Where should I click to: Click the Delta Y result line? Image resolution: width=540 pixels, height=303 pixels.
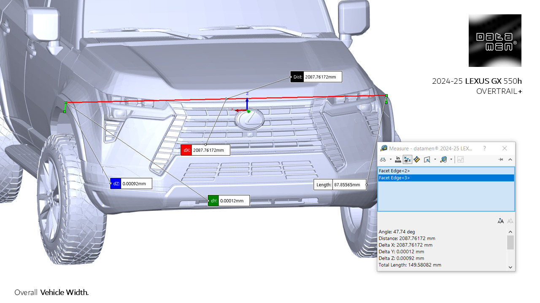[x=401, y=252]
